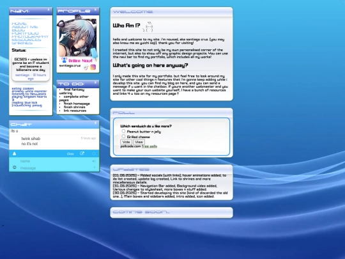Click the '5 hours ago' chat timestamp
This screenshot has width=345, height=259.
tap(88, 138)
